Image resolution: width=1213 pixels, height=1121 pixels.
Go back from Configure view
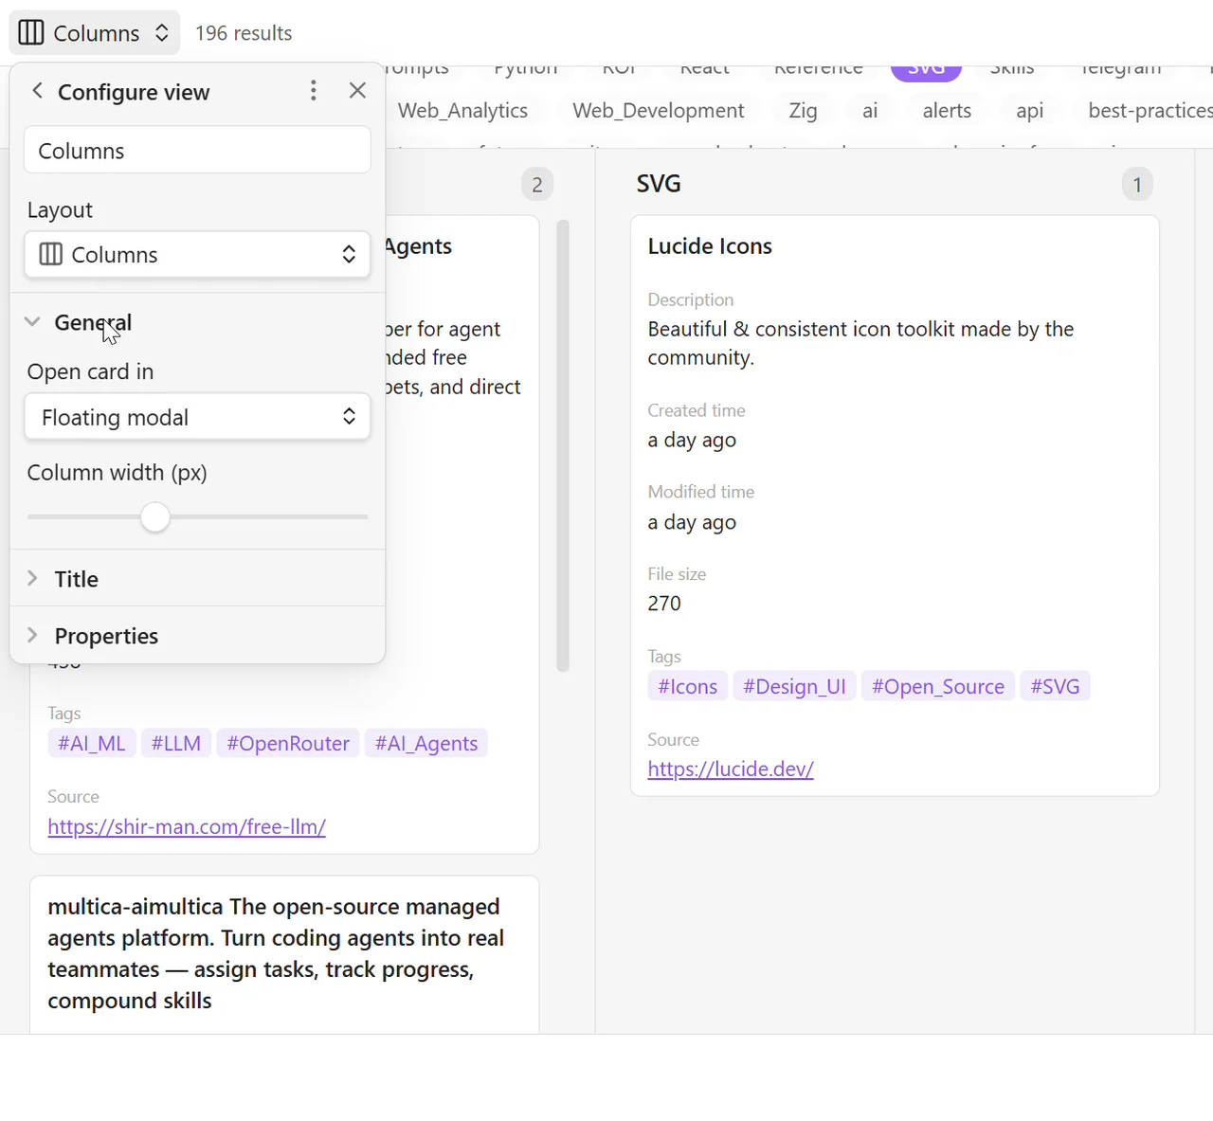click(37, 91)
